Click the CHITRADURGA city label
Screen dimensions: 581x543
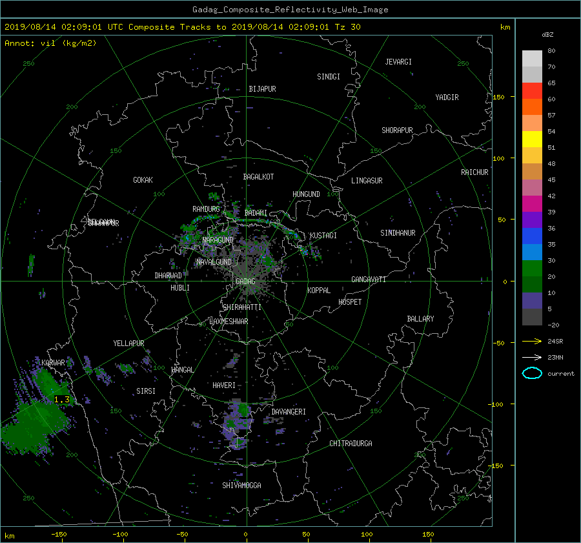pyautogui.click(x=351, y=444)
